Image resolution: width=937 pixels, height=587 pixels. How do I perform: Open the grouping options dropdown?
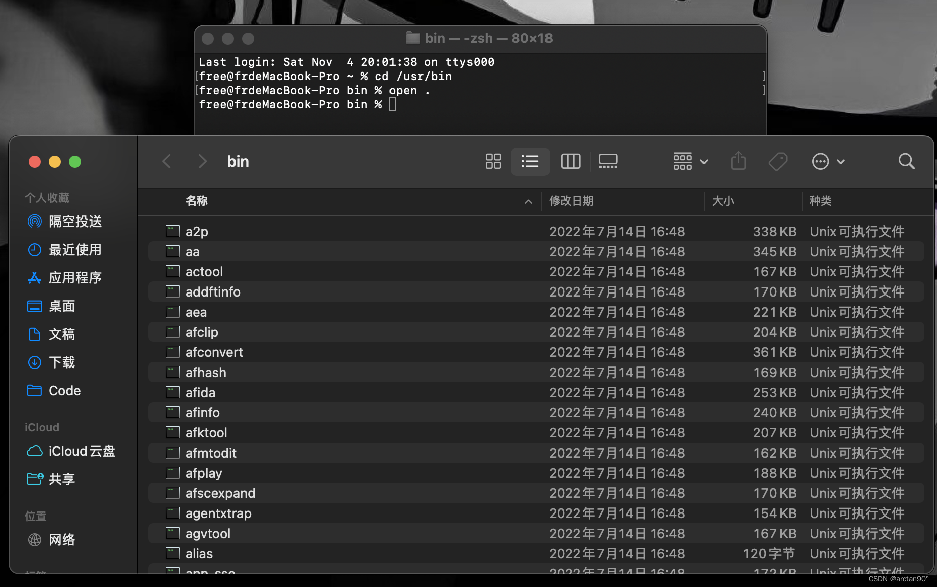[690, 161]
